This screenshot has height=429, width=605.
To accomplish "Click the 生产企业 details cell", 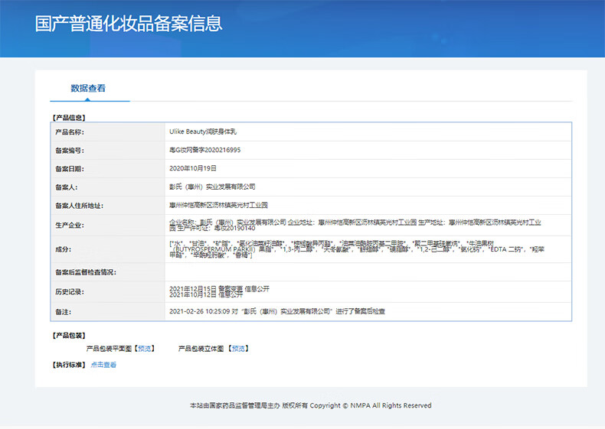I will click(354, 225).
